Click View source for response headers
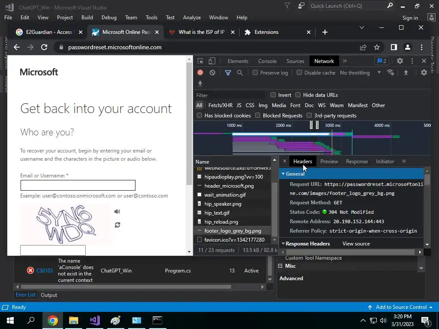The image size is (439, 329). click(356, 244)
